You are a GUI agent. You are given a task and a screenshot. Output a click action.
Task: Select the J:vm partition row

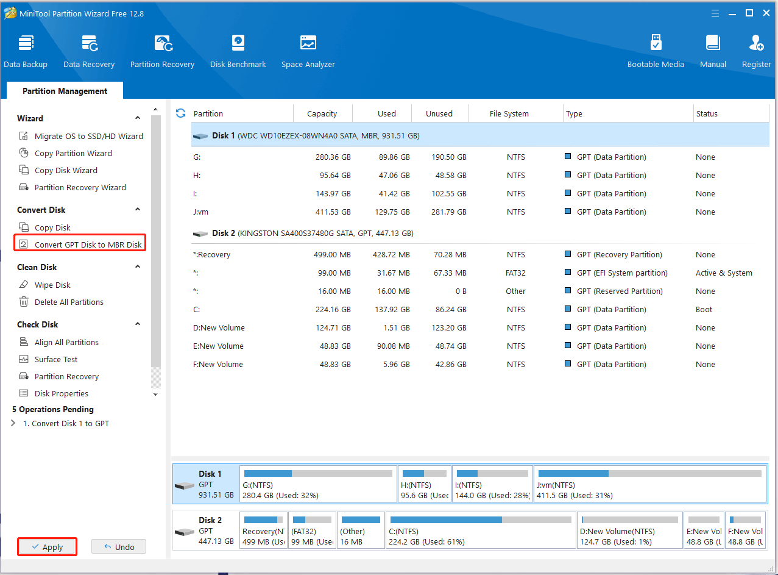pyautogui.click(x=480, y=212)
